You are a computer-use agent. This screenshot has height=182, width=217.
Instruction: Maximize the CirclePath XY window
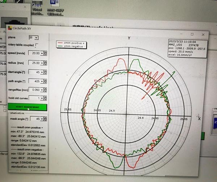click(x=192, y=34)
